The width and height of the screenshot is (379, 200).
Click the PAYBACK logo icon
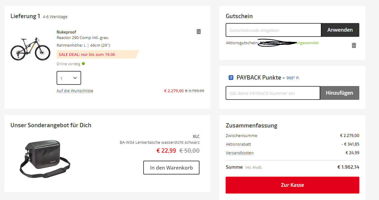(231, 78)
